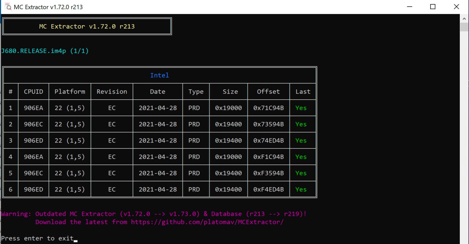The width and height of the screenshot is (469, 244).
Task: Click offset value 0xF4ED4B
Action: point(269,189)
